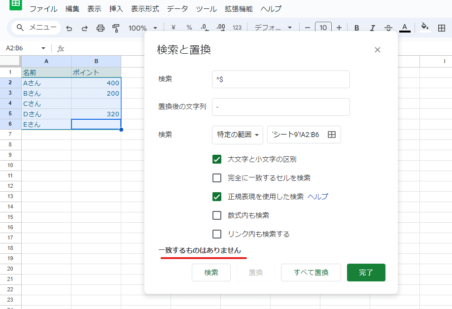Viewport: 452px width, 309px height.
Task: Expand the name box A2:B6 dropdown
Action: (x=43, y=48)
